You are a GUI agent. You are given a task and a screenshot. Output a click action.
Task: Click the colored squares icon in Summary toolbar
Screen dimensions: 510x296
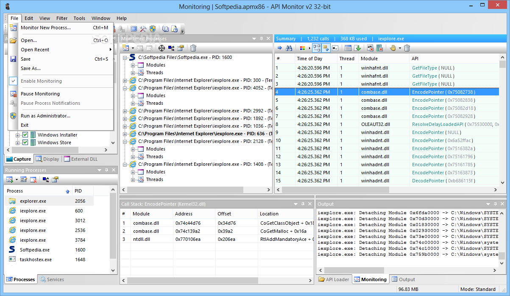tap(302, 48)
